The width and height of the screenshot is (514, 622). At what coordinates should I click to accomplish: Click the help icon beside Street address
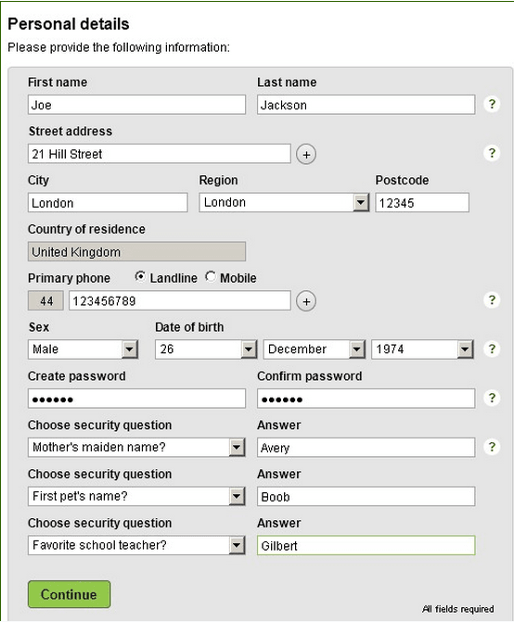(x=492, y=153)
